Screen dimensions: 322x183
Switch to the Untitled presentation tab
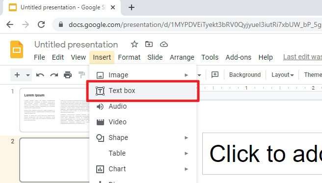(x=62, y=7)
